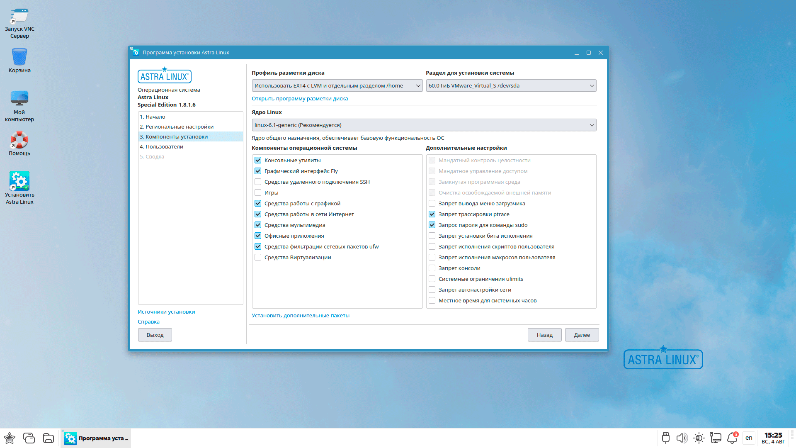Enable the 'Запрет консоли' checkbox
This screenshot has width=796, height=448.
[432, 268]
